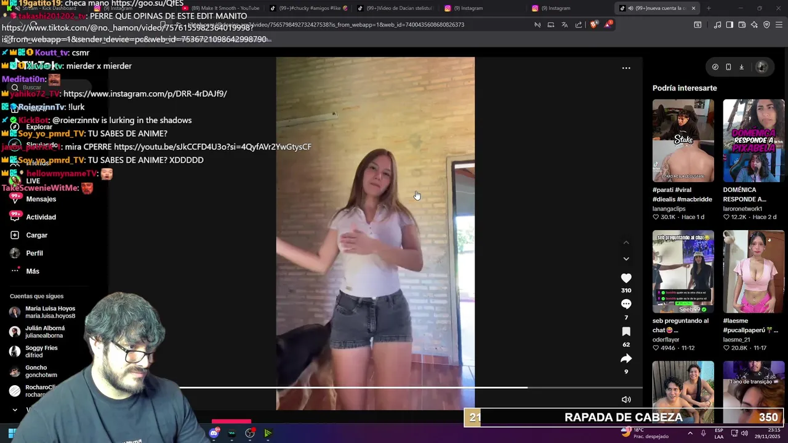Open LIVE in TikTok sidebar
The width and height of the screenshot is (788, 443).
pos(33,181)
